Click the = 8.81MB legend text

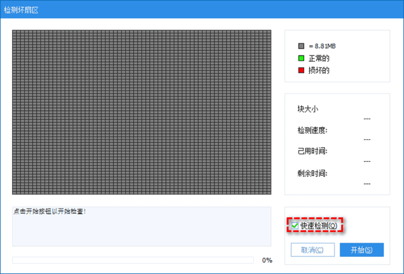coord(322,46)
